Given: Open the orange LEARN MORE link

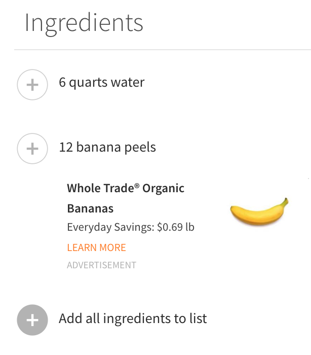Looking at the screenshot, I should coord(96,247).
